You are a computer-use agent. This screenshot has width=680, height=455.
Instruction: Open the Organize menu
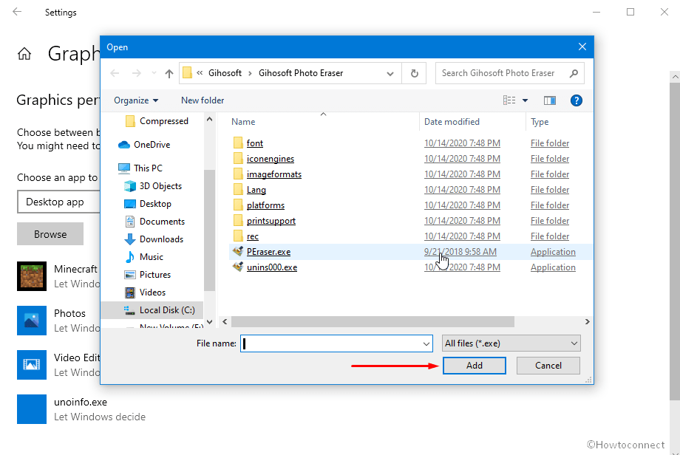tap(136, 100)
